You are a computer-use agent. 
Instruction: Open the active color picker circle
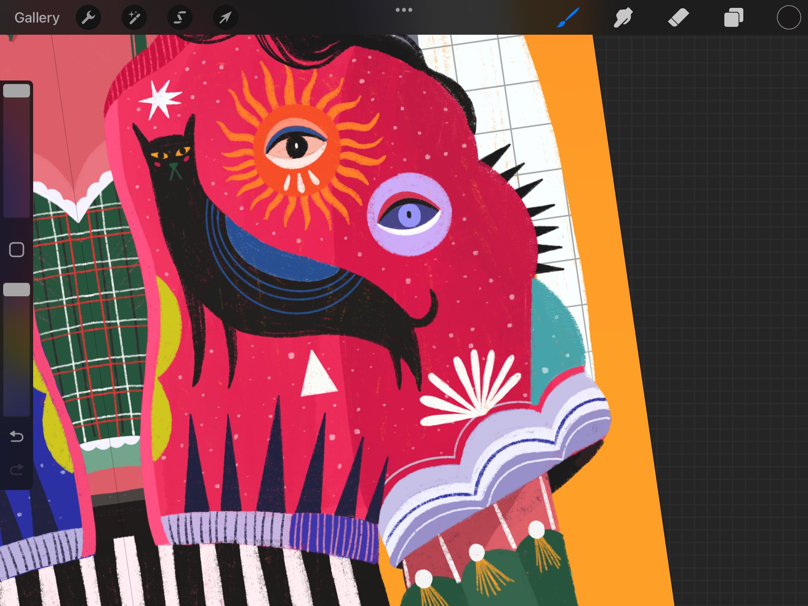click(789, 18)
